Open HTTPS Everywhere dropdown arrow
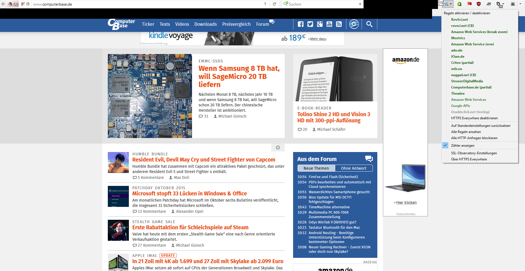Screen dimensions: 525x271 pyautogui.click(x=451, y=4)
